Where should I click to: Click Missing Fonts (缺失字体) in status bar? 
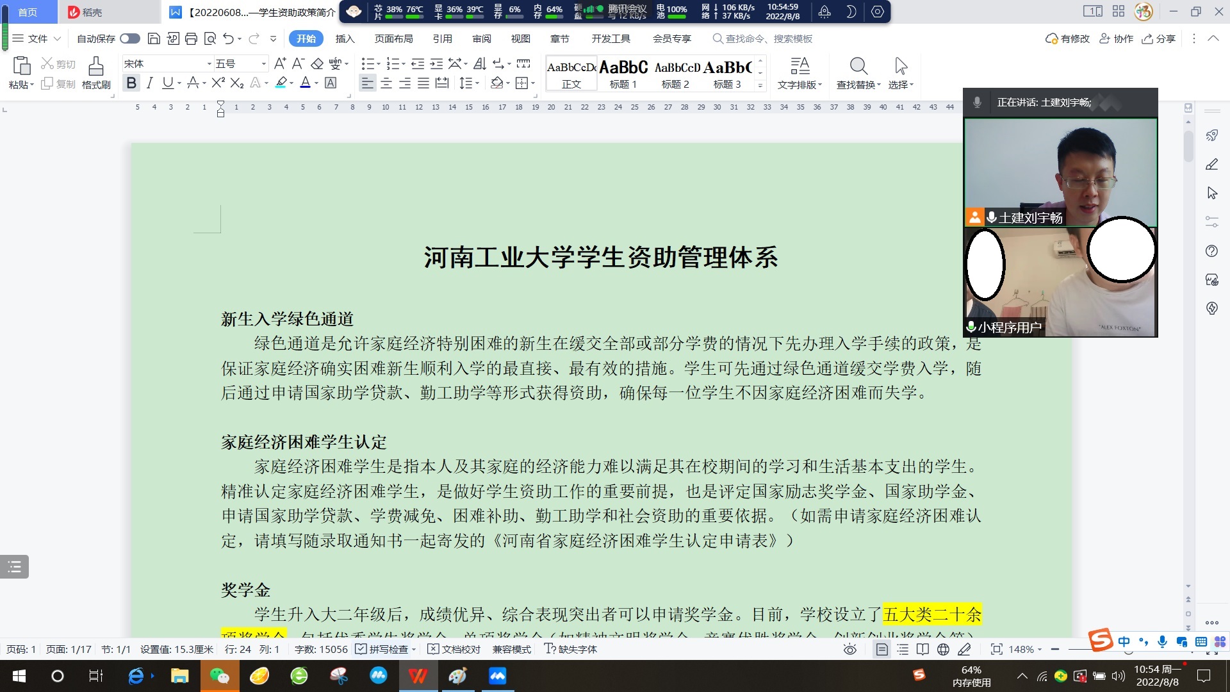(571, 649)
